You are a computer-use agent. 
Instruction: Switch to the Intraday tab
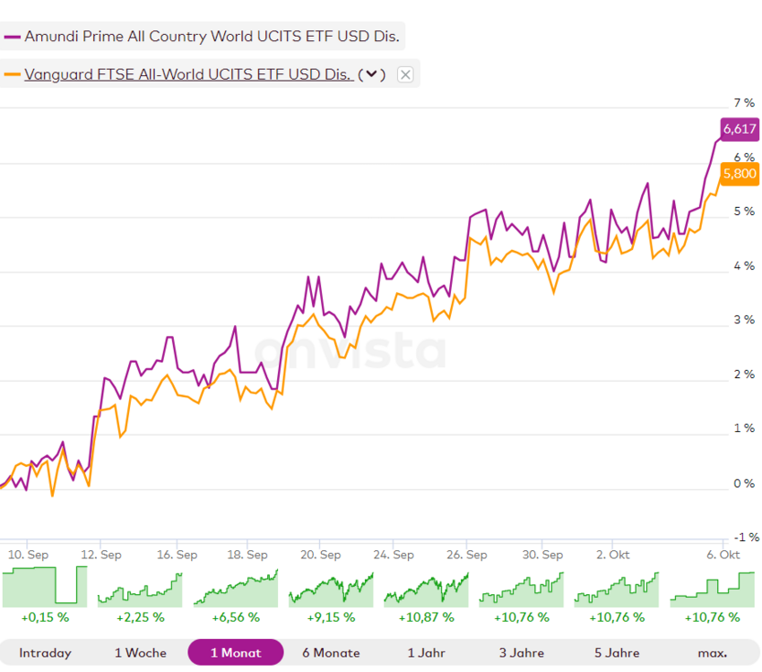click(x=45, y=652)
